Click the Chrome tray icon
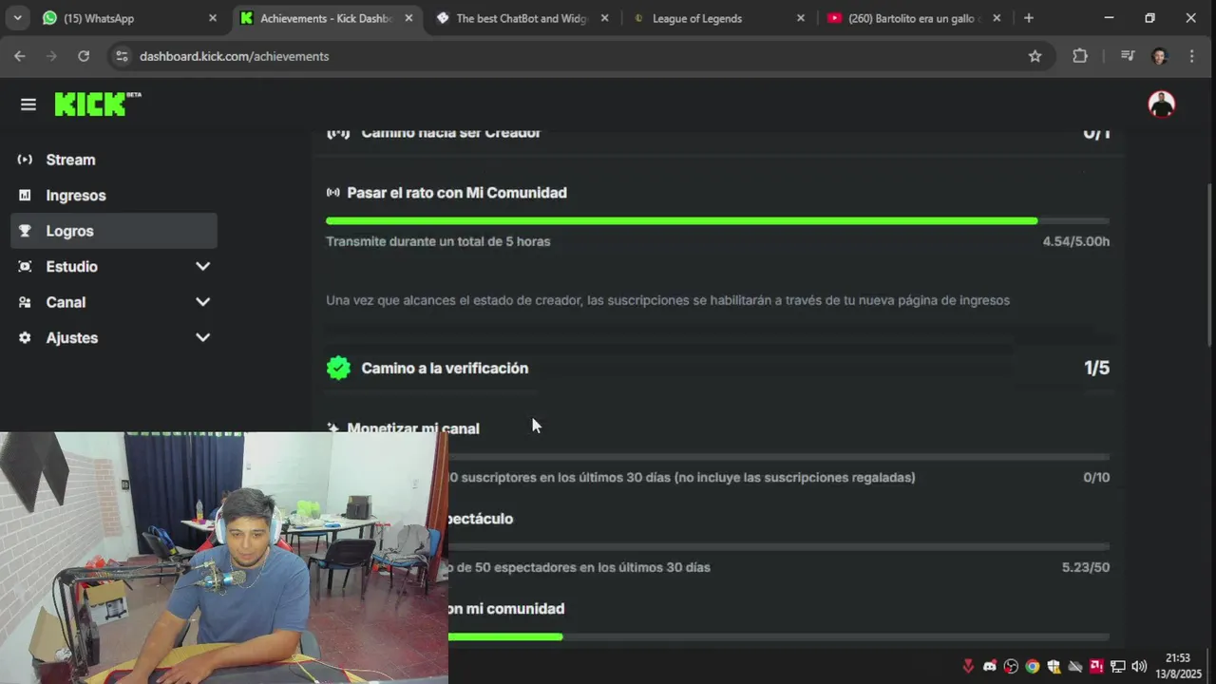Viewport: 1216px width, 684px height. (x=1033, y=666)
